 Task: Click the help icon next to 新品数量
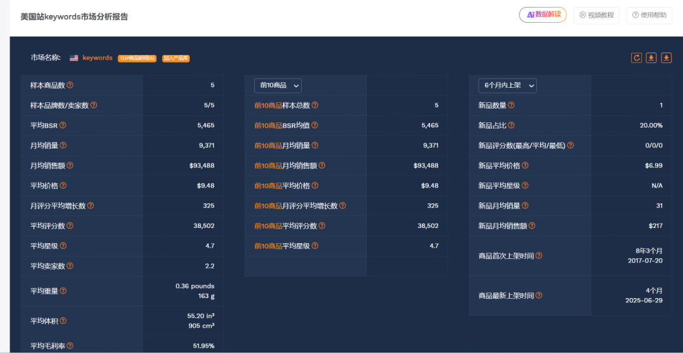point(512,105)
